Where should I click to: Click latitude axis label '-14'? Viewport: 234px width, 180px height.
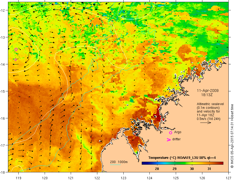3,64
